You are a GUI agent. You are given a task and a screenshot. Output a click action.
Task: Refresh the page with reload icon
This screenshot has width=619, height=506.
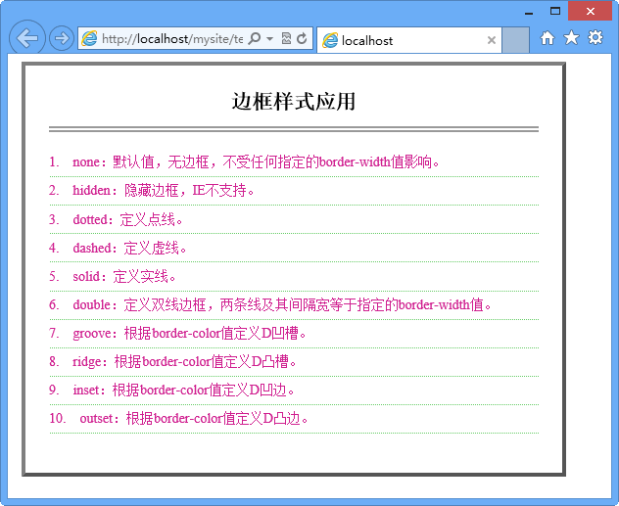[x=302, y=39]
